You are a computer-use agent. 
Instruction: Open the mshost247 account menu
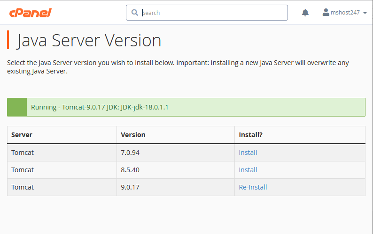pyautogui.click(x=345, y=13)
